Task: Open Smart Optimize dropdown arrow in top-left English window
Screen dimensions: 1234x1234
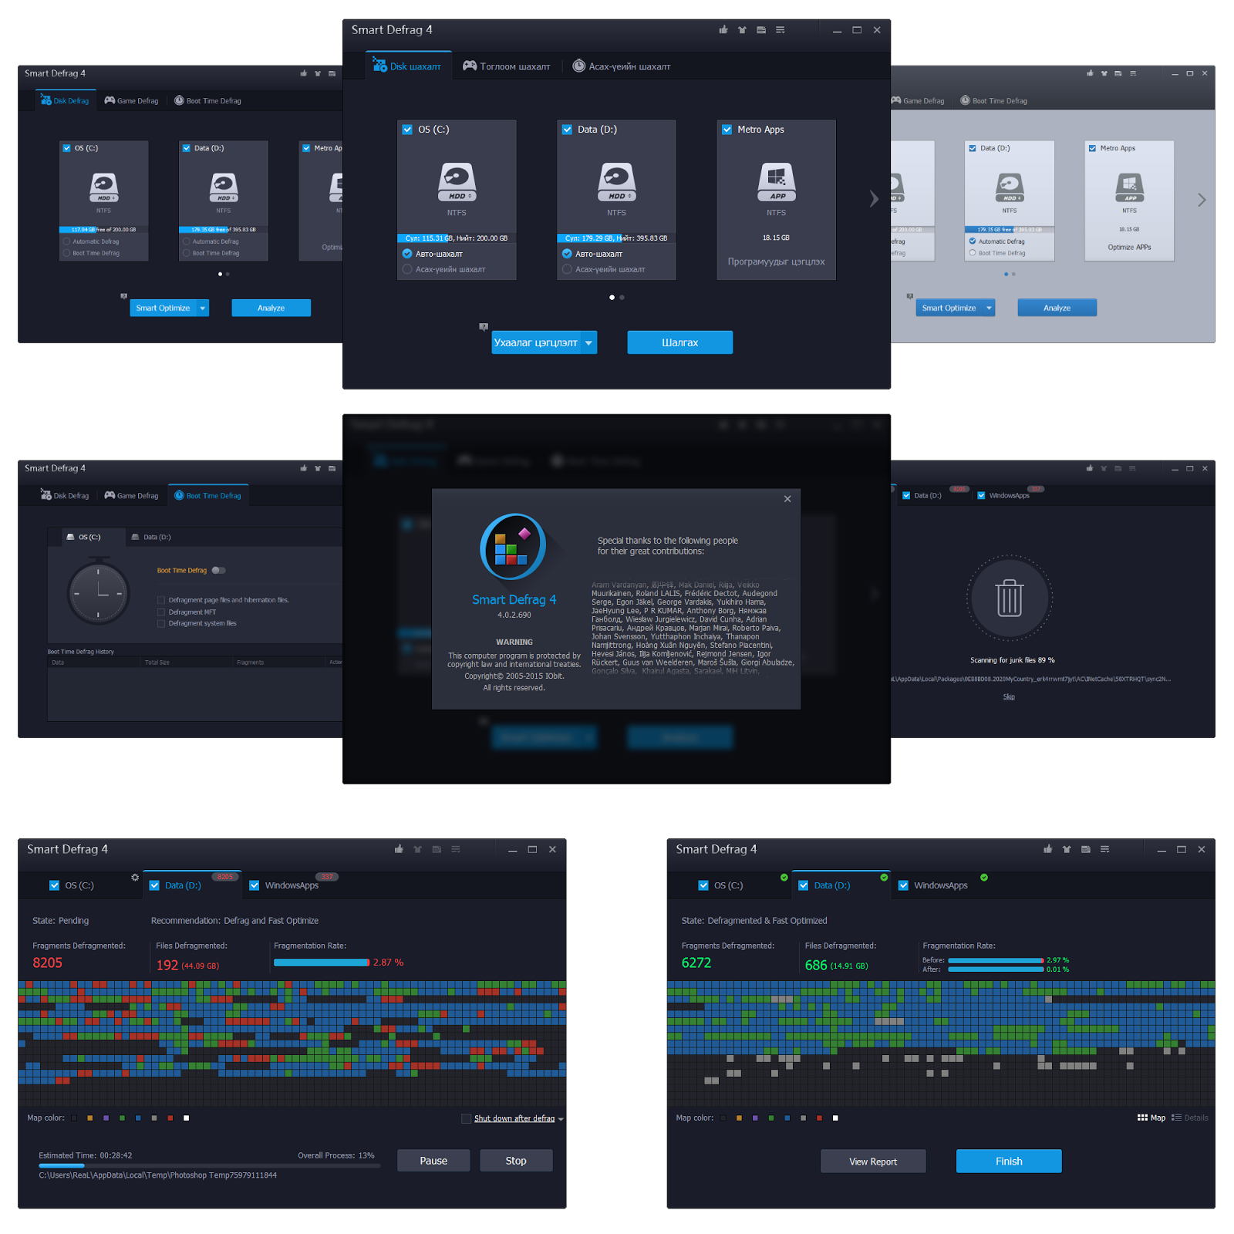Action: point(203,308)
